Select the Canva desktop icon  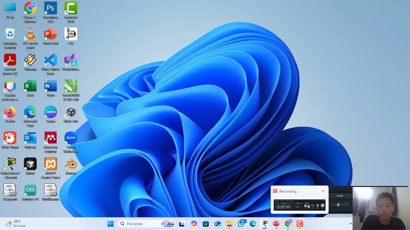50,114
